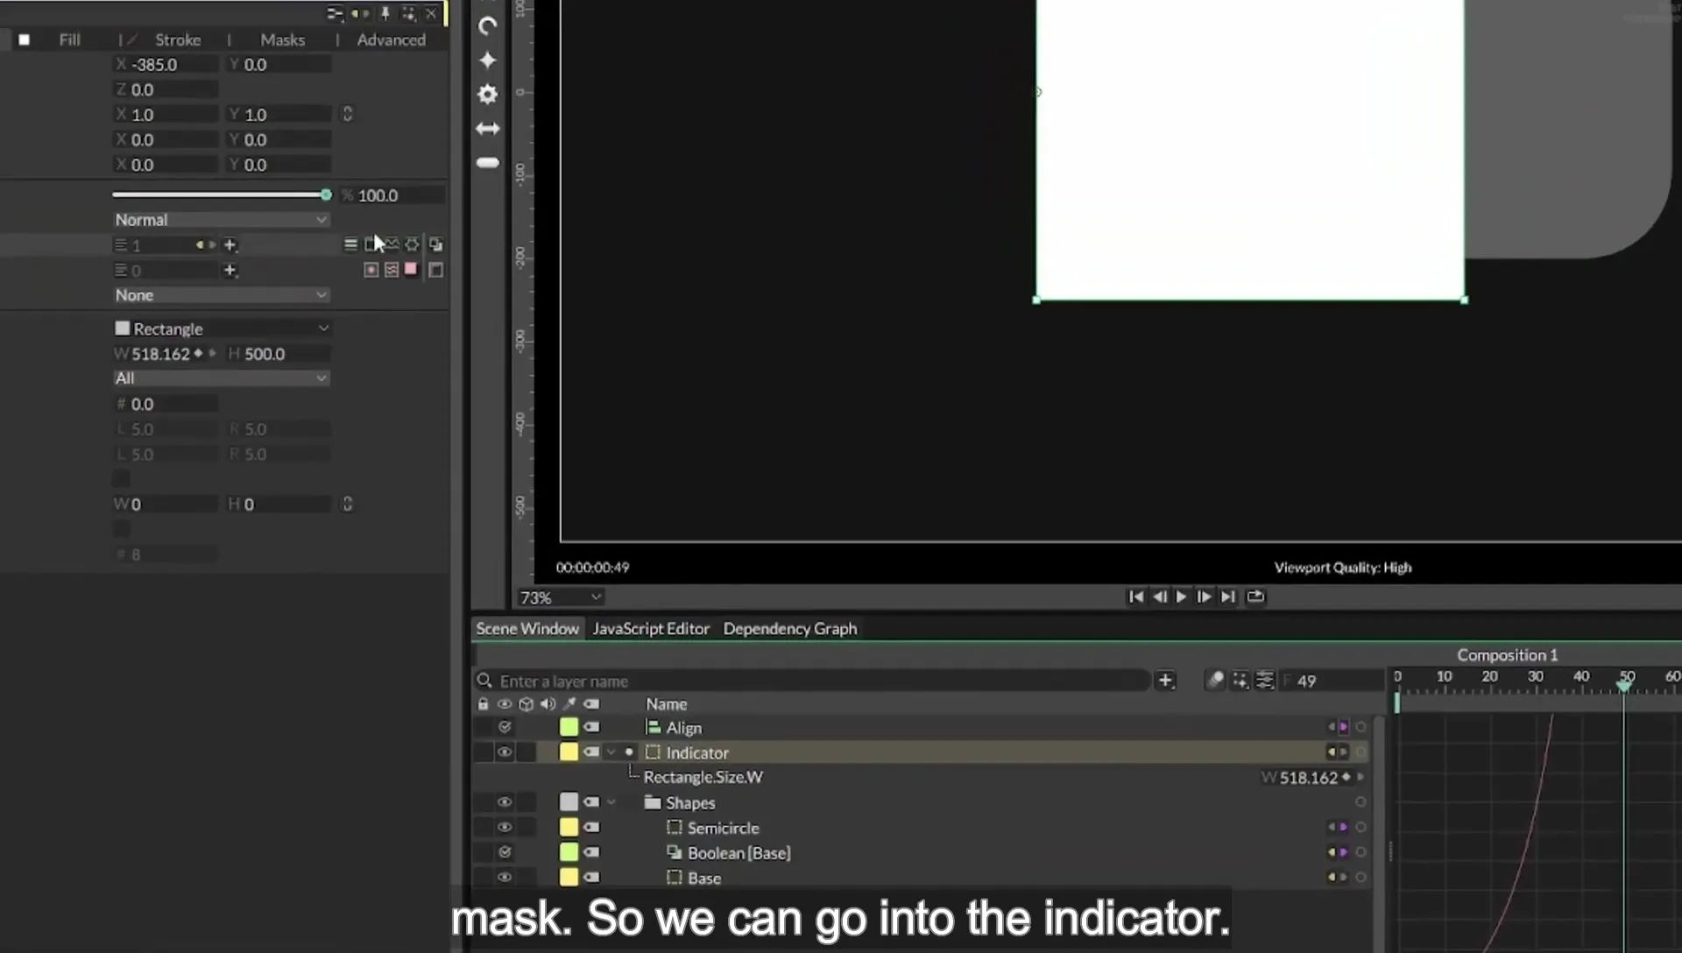Select the rotate tool in viewport toolbar

(488, 26)
